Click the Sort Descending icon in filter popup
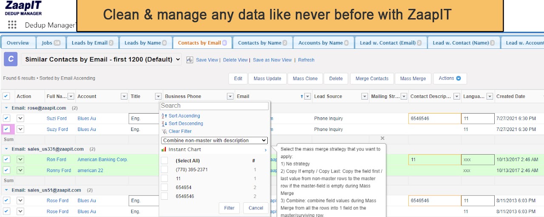Image resolution: width=544 pixels, height=217 pixels. coord(164,123)
